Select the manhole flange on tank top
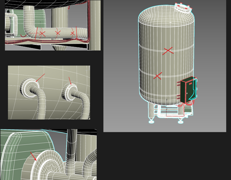 pyautogui.click(x=183, y=8)
